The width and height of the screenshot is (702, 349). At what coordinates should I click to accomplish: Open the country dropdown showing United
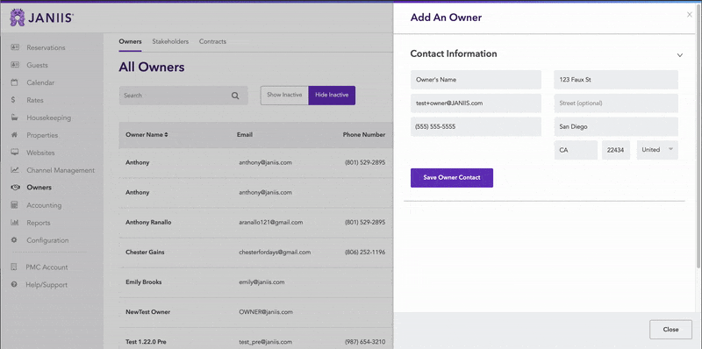coord(657,150)
